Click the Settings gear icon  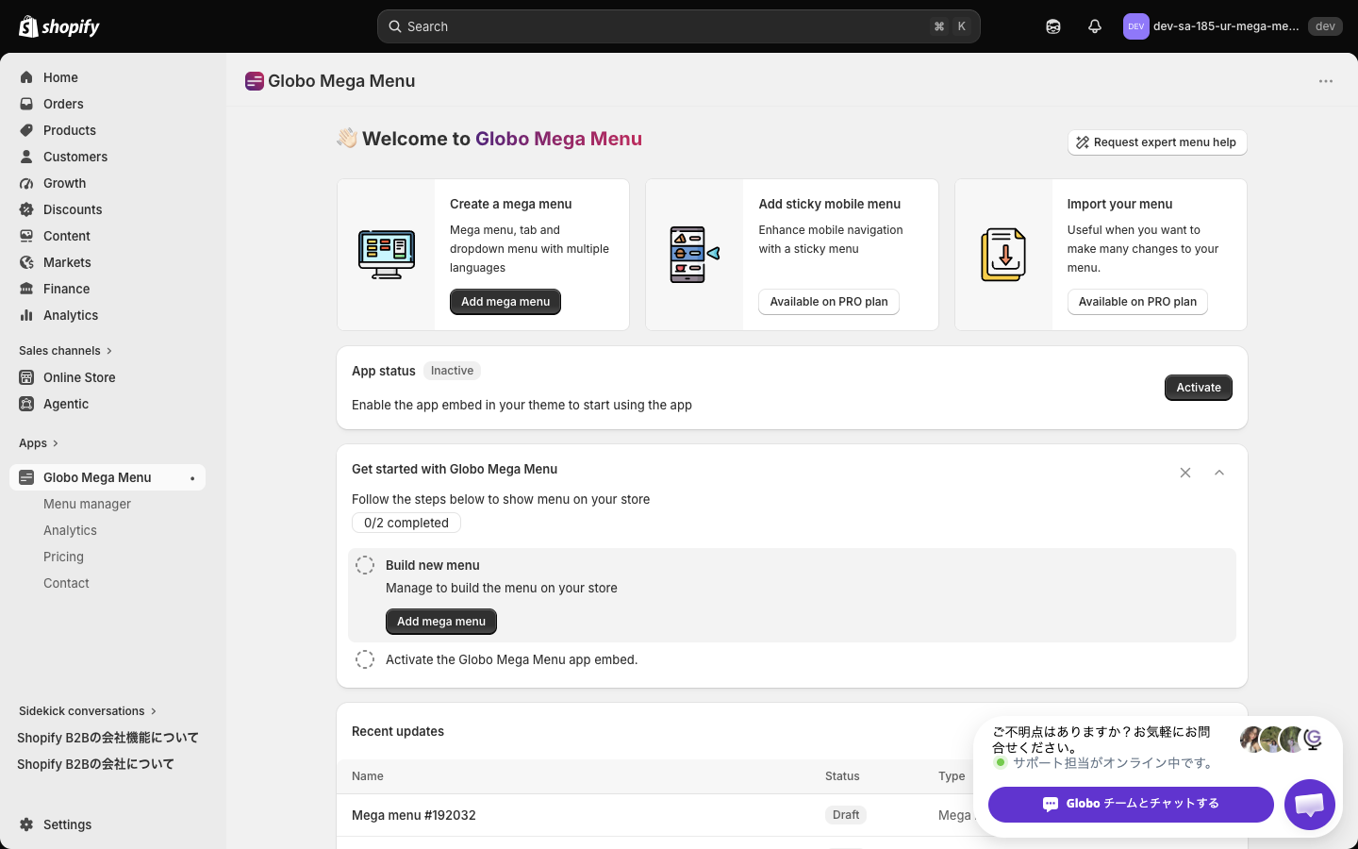click(26, 824)
